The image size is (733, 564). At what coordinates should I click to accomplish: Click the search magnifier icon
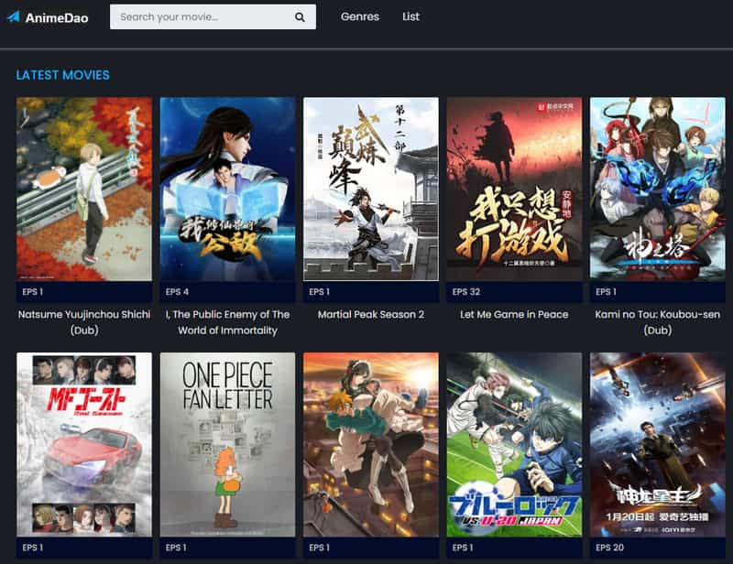tap(298, 16)
